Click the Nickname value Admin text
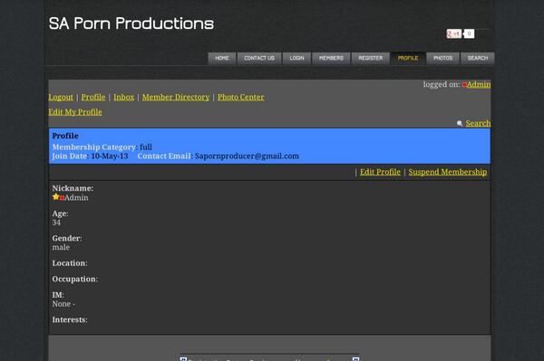Image resolution: width=544 pixels, height=361 pixels. point(76,197)
